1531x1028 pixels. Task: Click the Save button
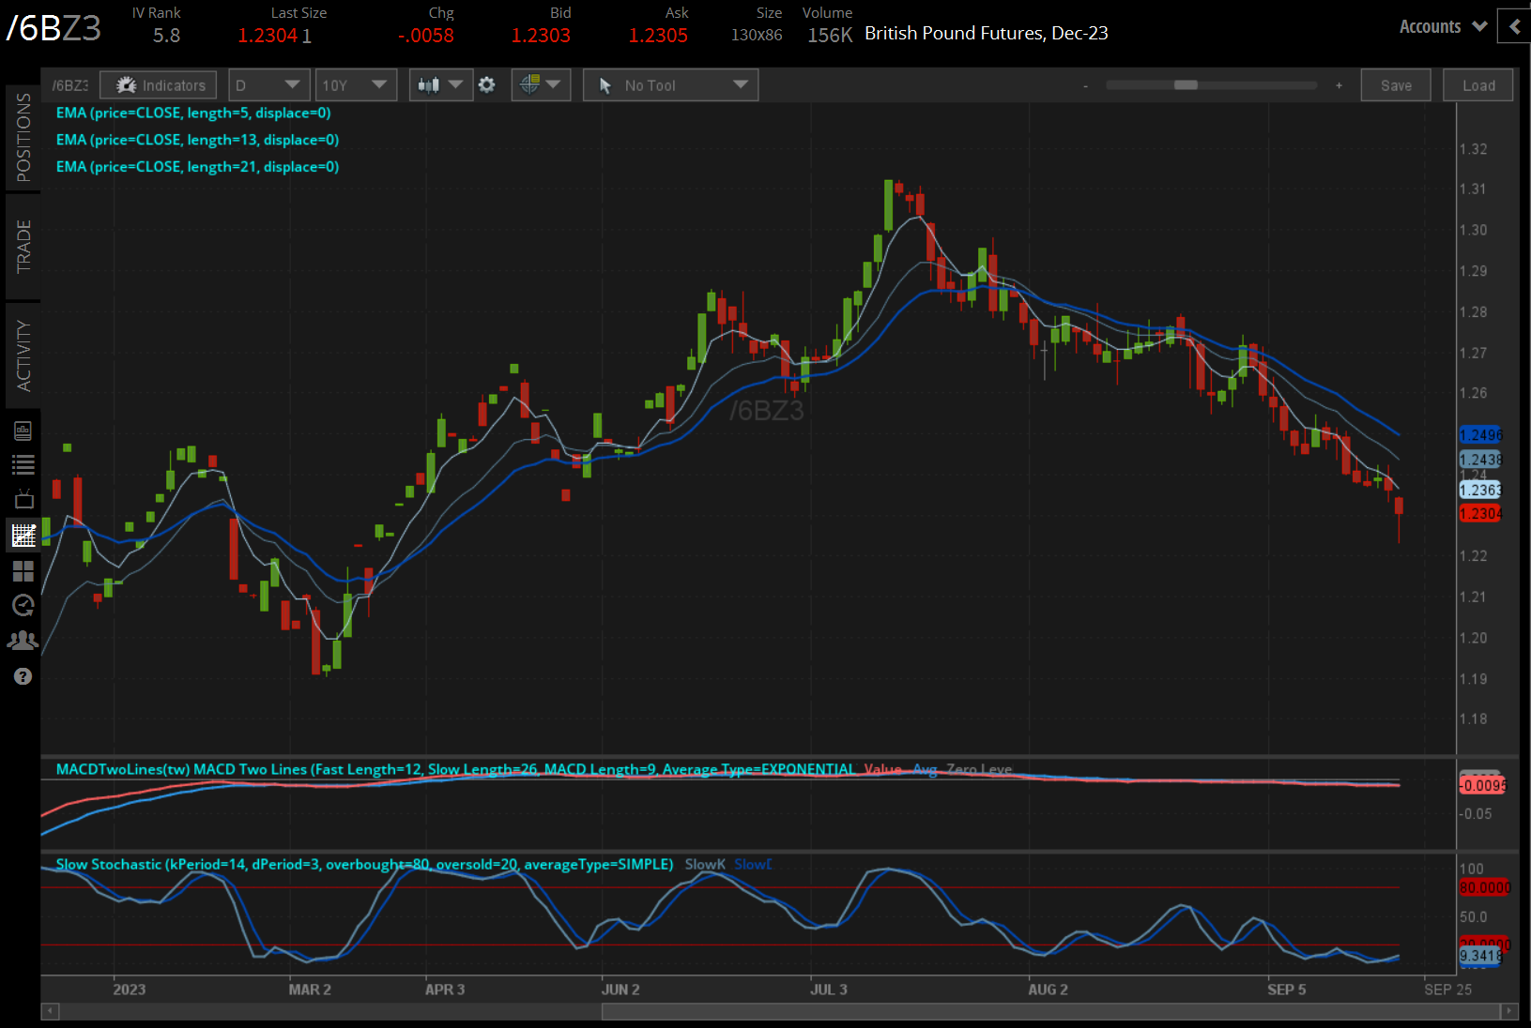(1396, 84)
